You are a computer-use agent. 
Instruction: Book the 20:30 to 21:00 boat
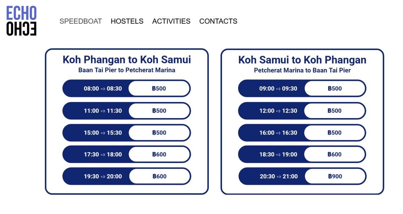[x=279, y=176]
